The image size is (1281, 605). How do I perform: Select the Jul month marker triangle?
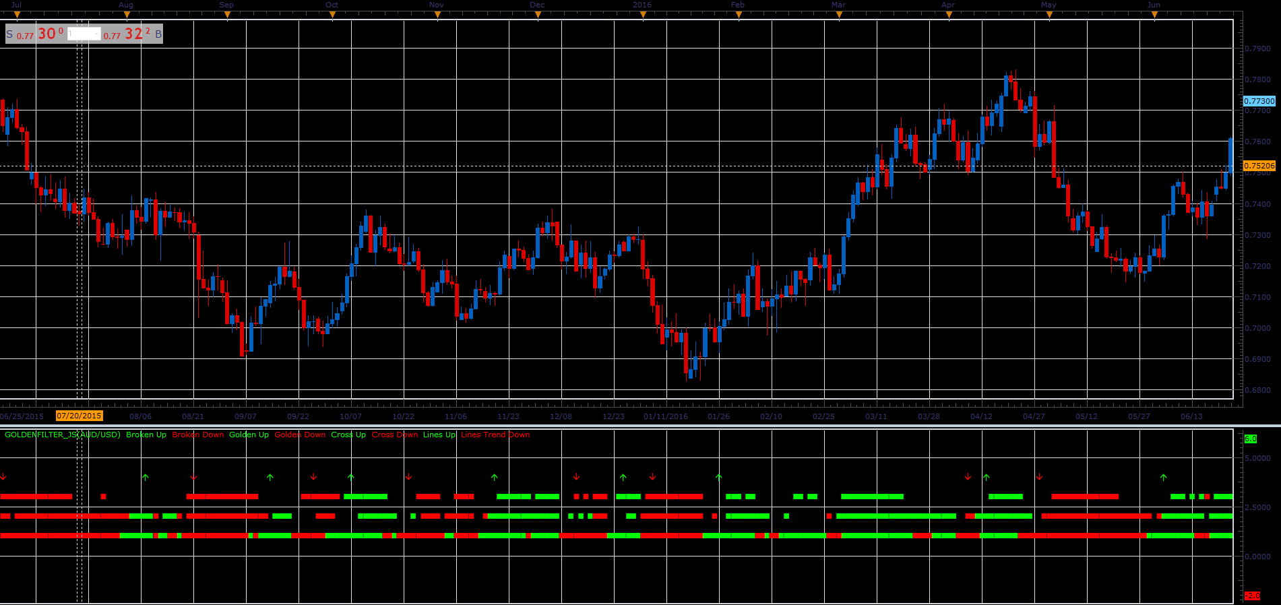(17, 15)
